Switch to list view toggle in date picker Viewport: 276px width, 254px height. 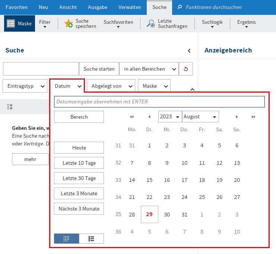coord(91,239)
